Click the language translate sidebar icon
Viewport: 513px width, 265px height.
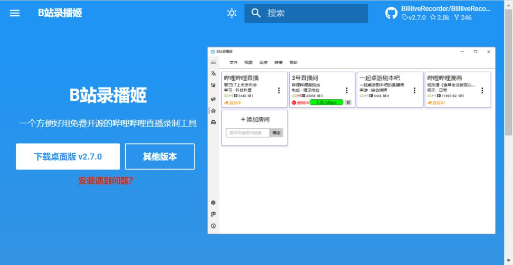[x=213, y=74]
